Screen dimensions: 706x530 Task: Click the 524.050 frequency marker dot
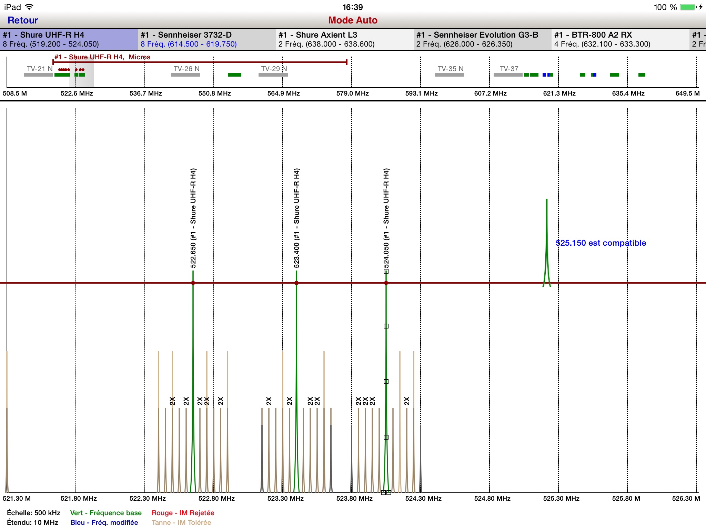386,283
